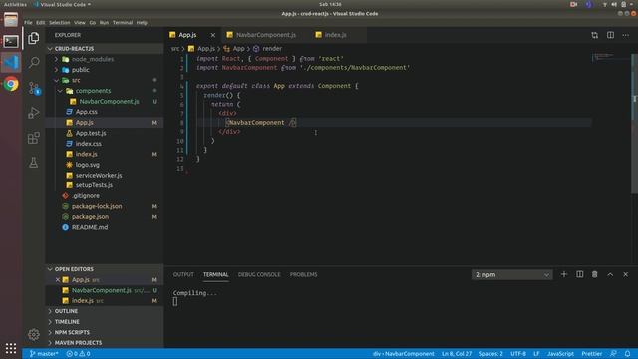Open the Run and Debug view

click(x=34, y=113)
